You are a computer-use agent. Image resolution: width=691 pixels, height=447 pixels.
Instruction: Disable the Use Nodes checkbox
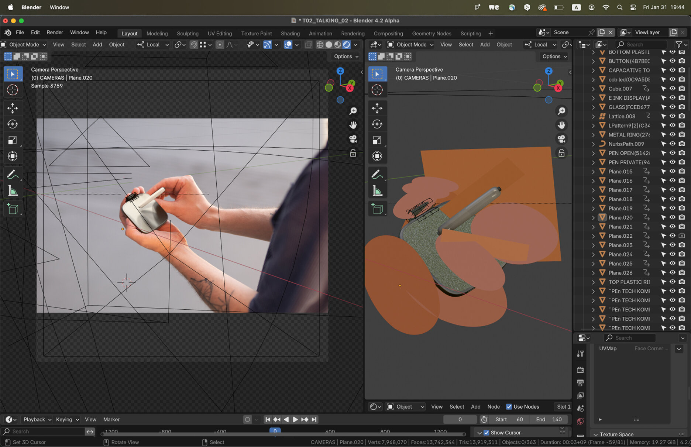509,407
